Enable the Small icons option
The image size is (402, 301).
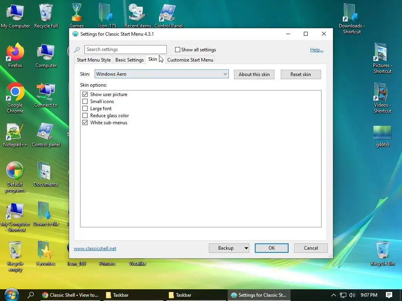tap(85, 102)
